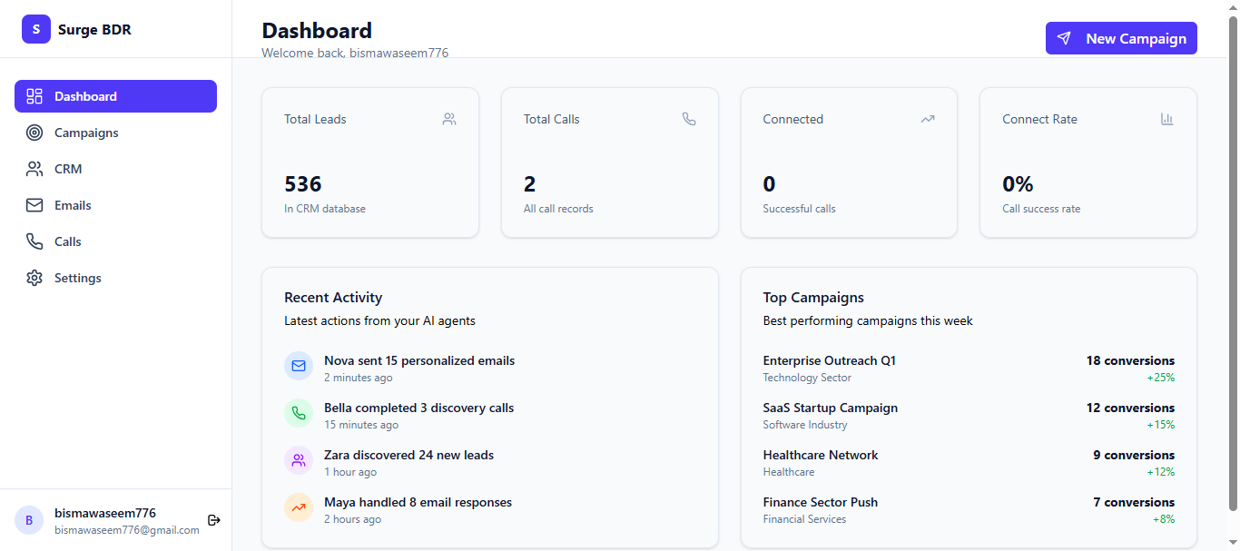Click the green phone icon for Bella activity
Viewport: 1240px width, 551px height.
coord(299,414)
